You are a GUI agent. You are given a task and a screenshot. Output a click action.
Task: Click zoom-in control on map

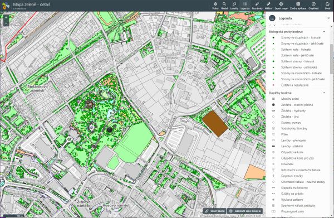tap(6, 17)
